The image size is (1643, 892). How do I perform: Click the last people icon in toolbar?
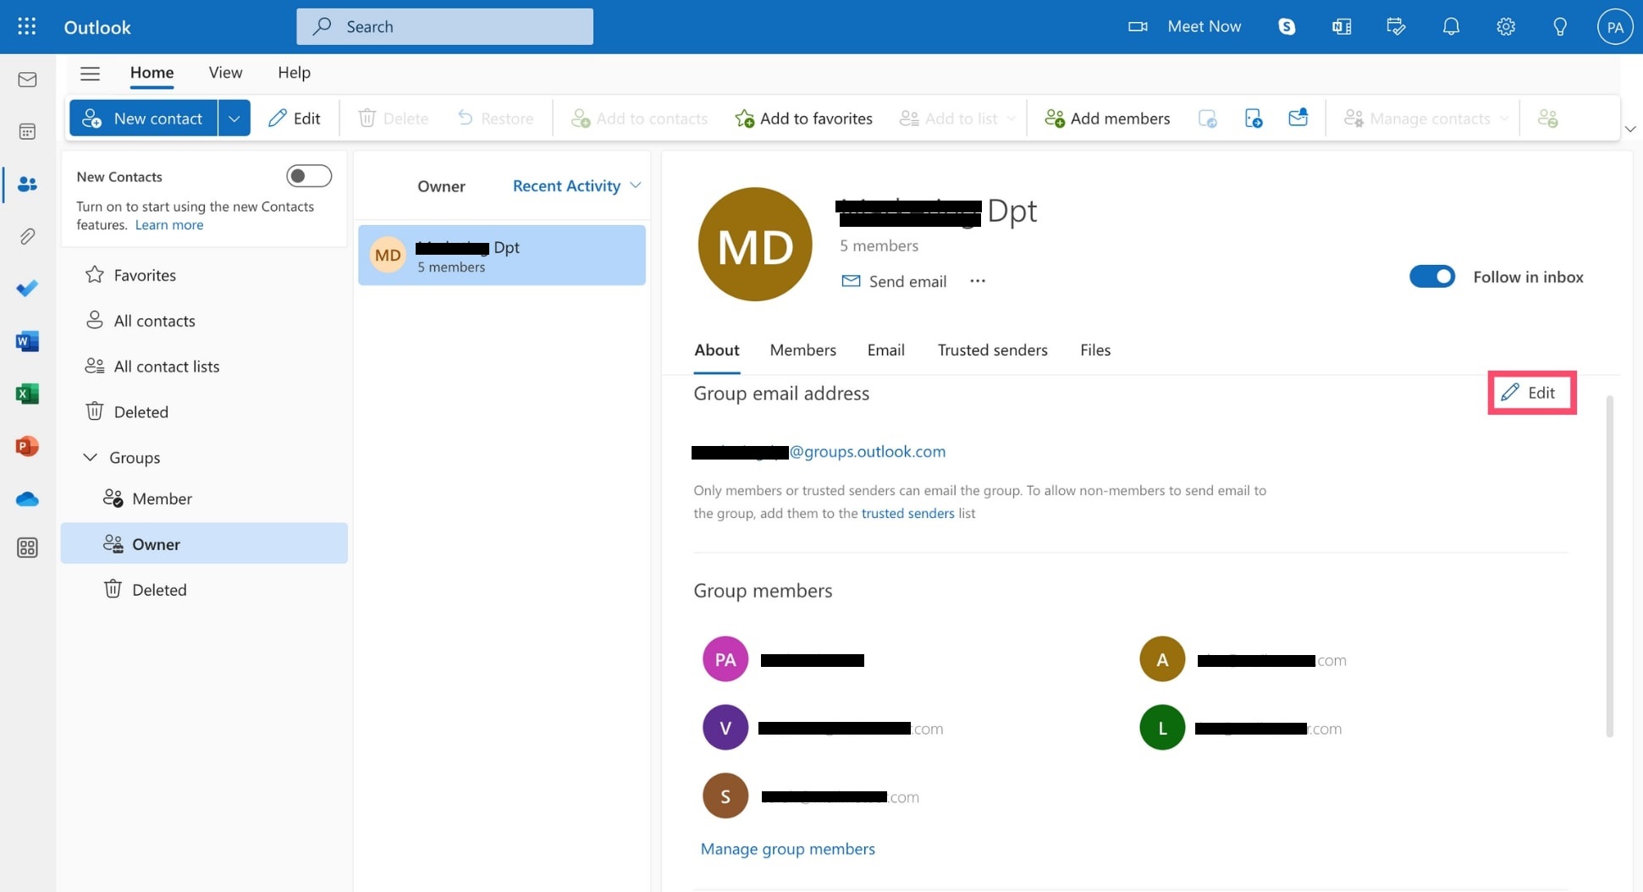click(1547, 118)
